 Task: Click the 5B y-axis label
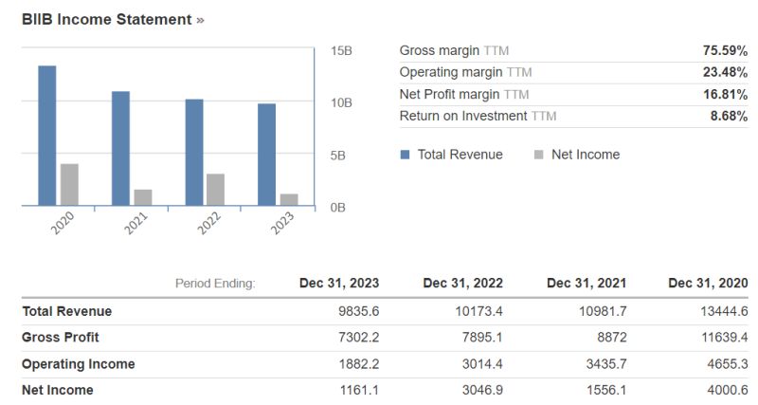[x=338, y=156]
